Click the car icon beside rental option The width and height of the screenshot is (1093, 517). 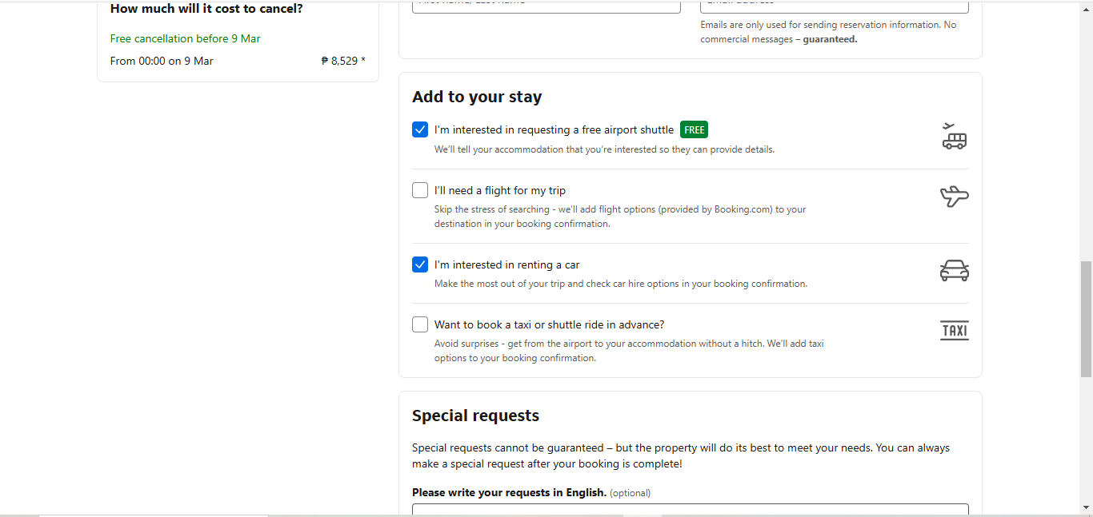tap(954, 271)
